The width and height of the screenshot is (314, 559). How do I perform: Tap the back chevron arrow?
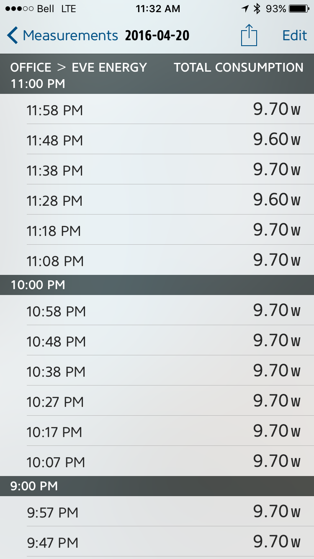click(x=13, y=36)
